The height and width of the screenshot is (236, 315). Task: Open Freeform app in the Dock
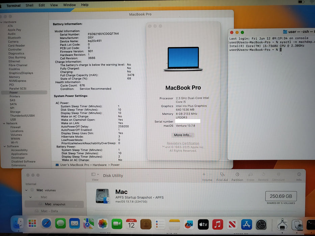click(x=189, y=224)
